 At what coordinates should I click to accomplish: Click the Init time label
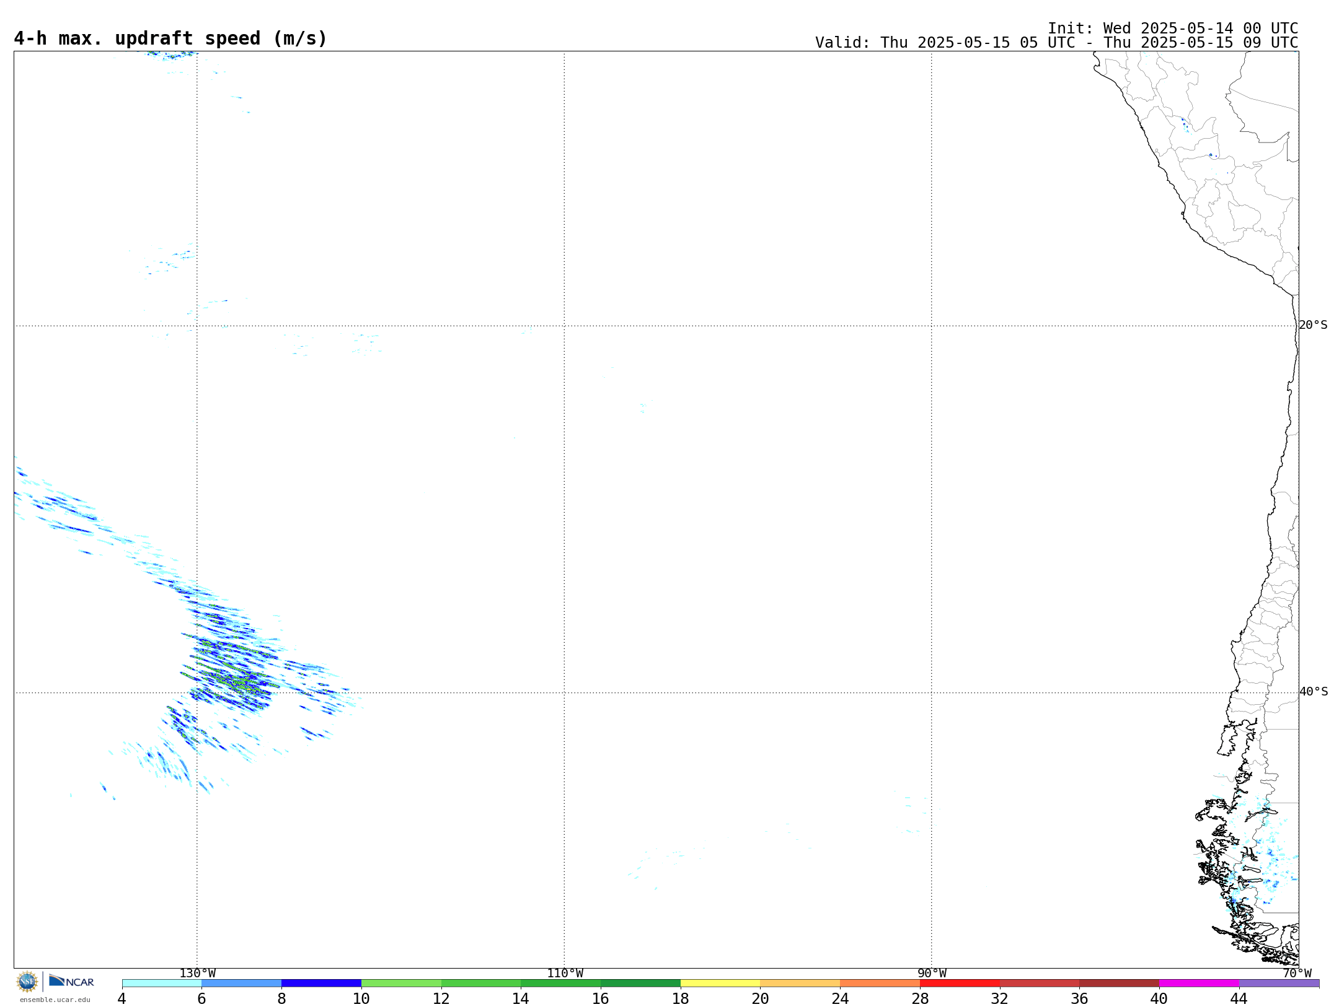(1173, 28)
